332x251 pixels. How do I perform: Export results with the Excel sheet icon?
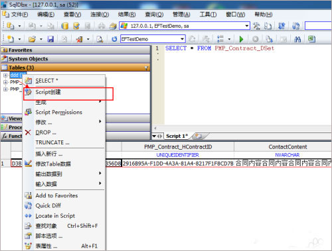click(x=311, y=39)
